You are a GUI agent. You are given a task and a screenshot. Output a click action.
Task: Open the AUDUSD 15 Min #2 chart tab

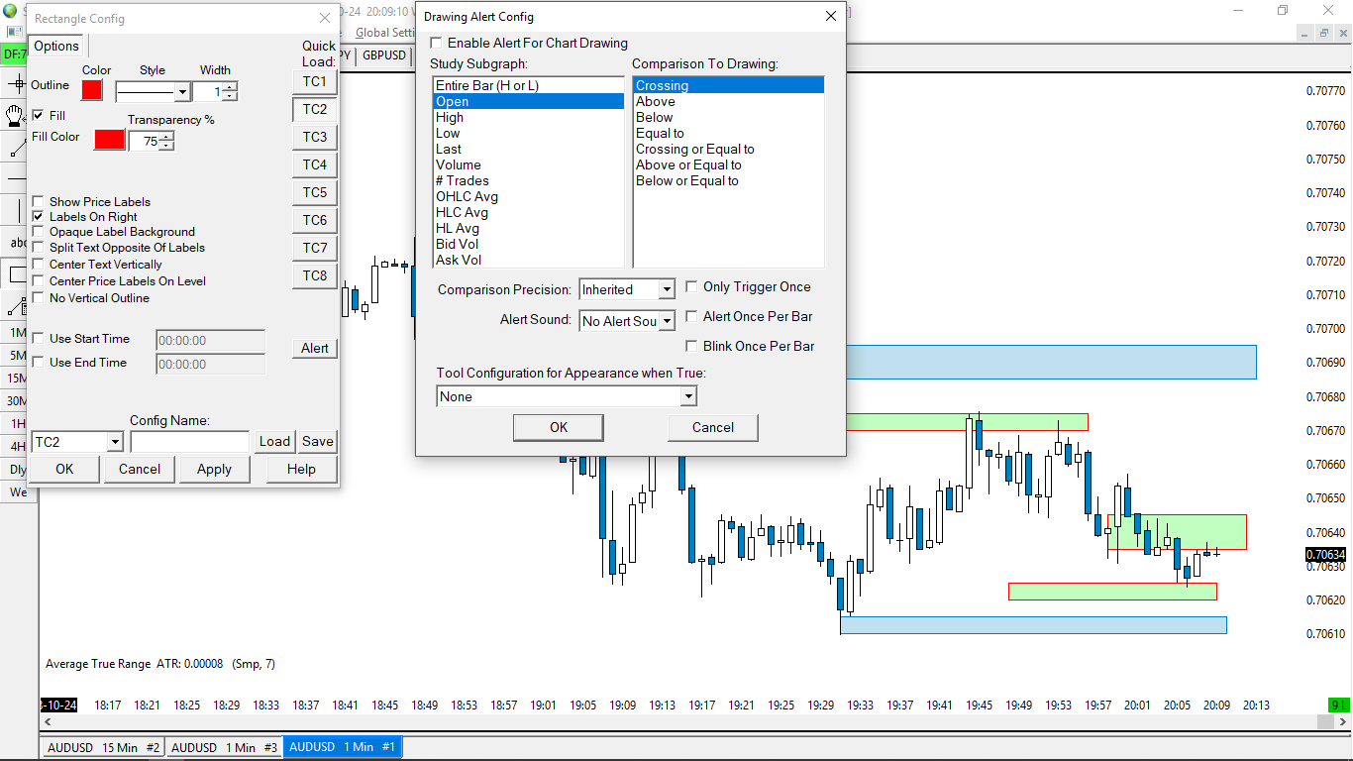(x=103, y=747)
